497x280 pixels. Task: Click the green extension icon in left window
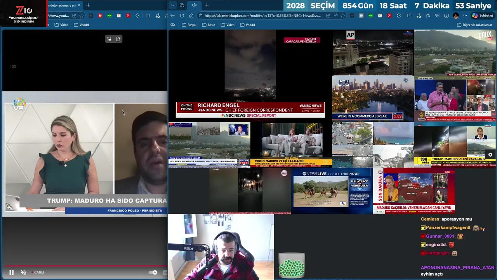pyautogui.click(x=109, y=16)
